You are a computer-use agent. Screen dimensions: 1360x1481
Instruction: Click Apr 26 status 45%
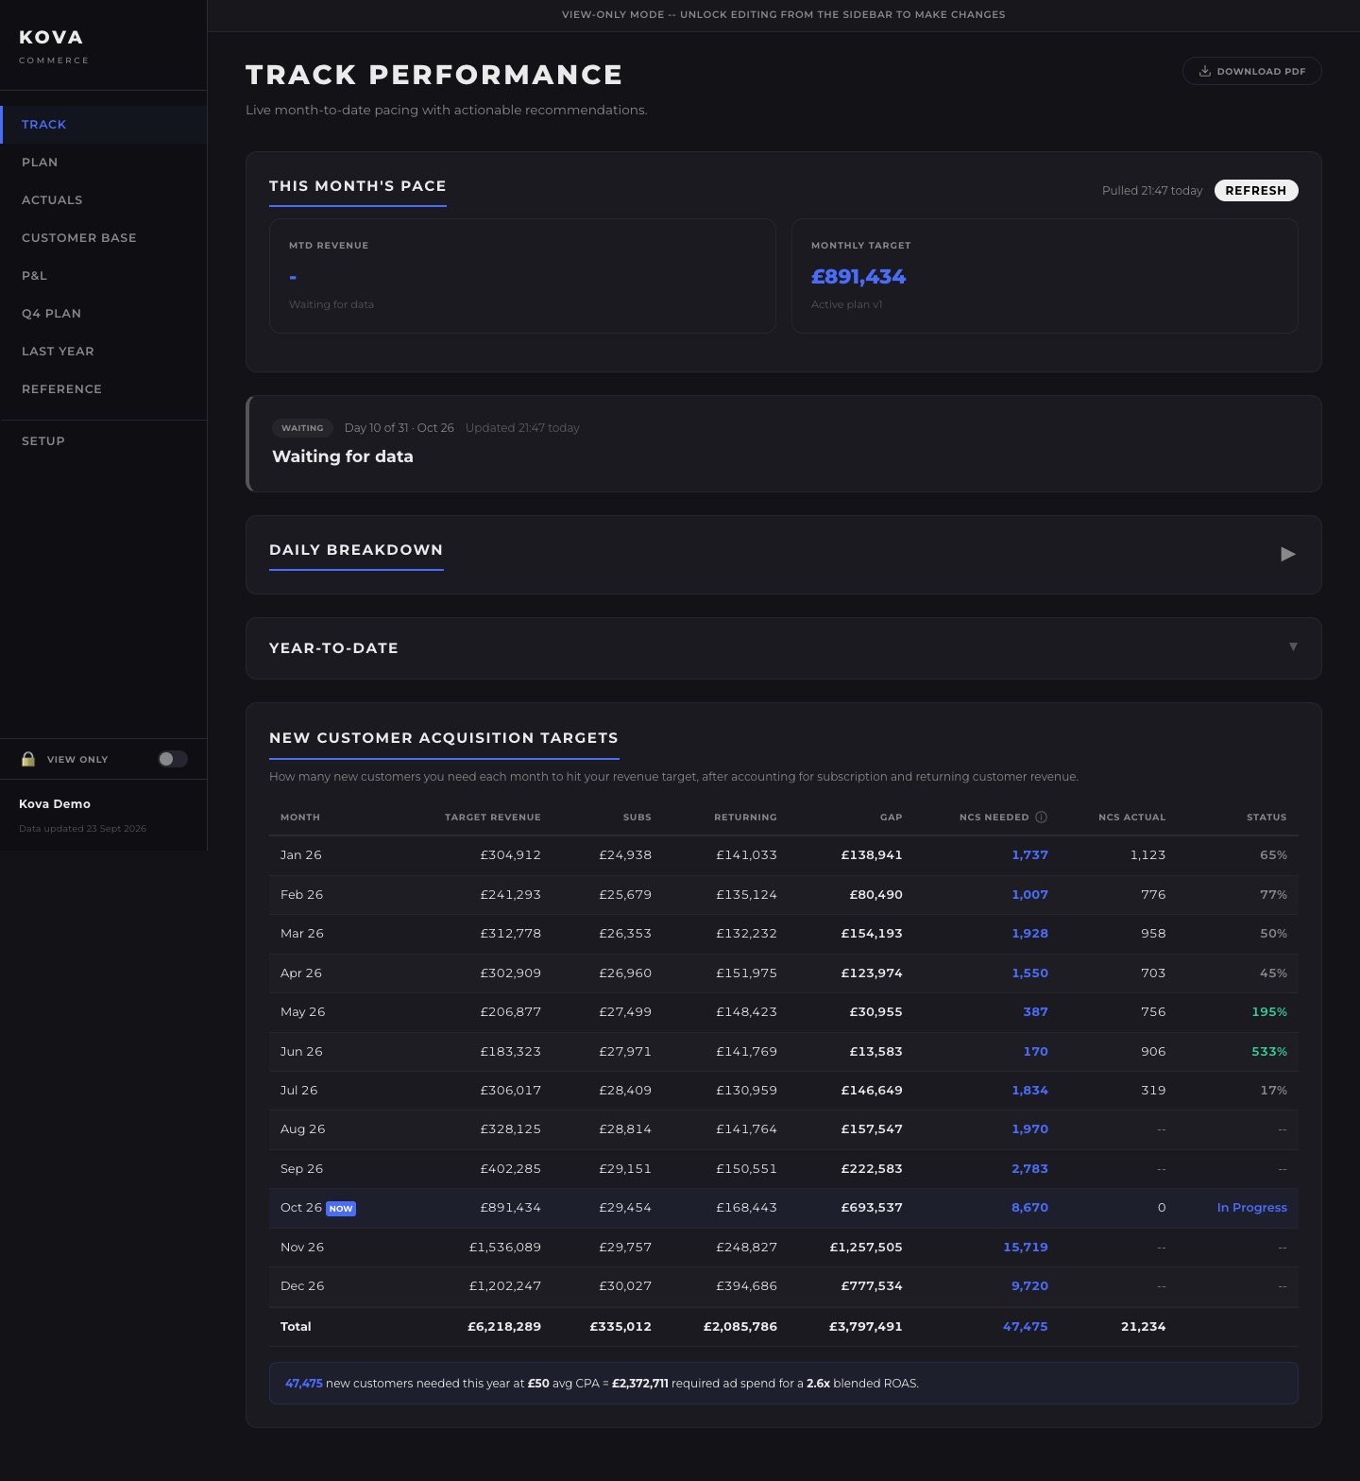(x=1273, y=973)
